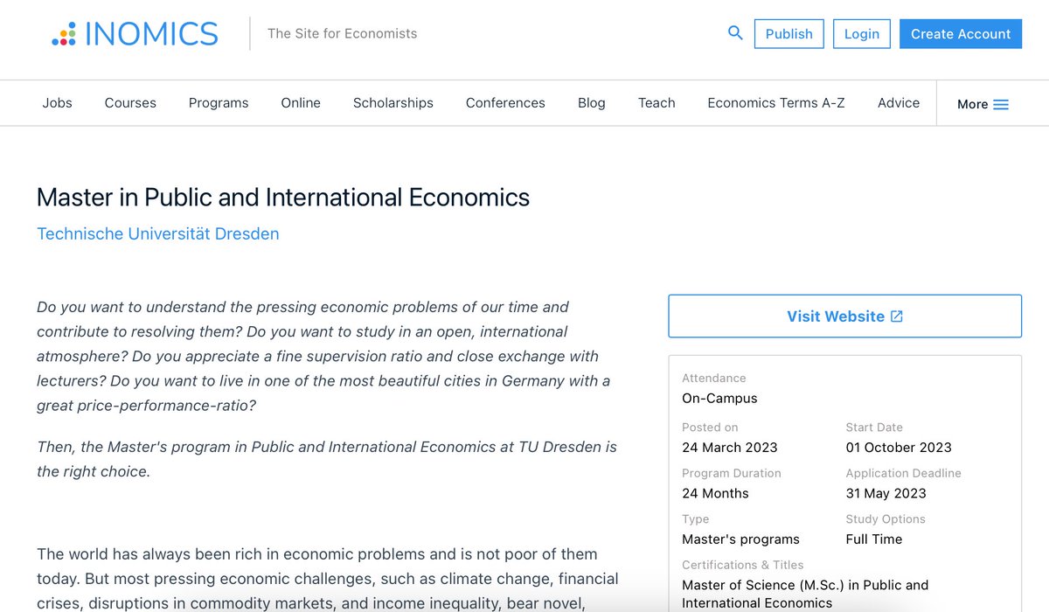Viewport: 1049px width, 612px height.
Task: Select Teach in the navigation
Action: [656, 103]
